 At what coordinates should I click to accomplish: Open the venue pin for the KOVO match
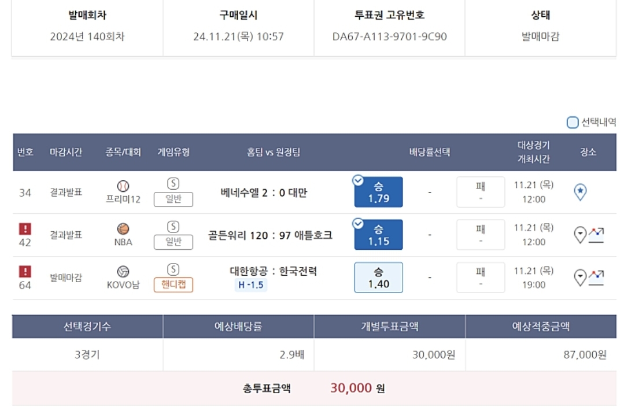(x=580, y=278)
